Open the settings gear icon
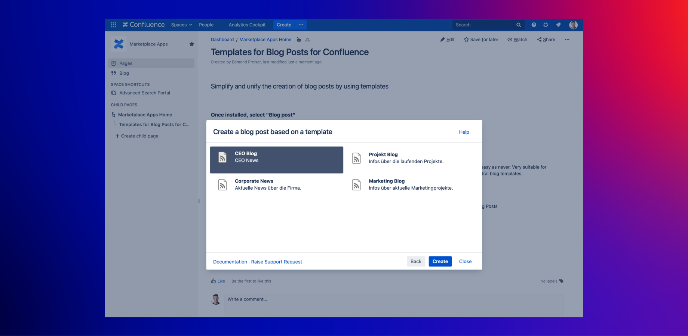This screenshot has height=336, width=688. pos(546,25)
